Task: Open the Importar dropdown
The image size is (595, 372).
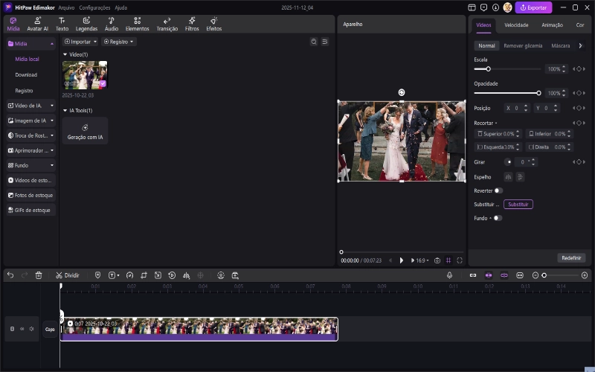Action: (x=80, y=42)
